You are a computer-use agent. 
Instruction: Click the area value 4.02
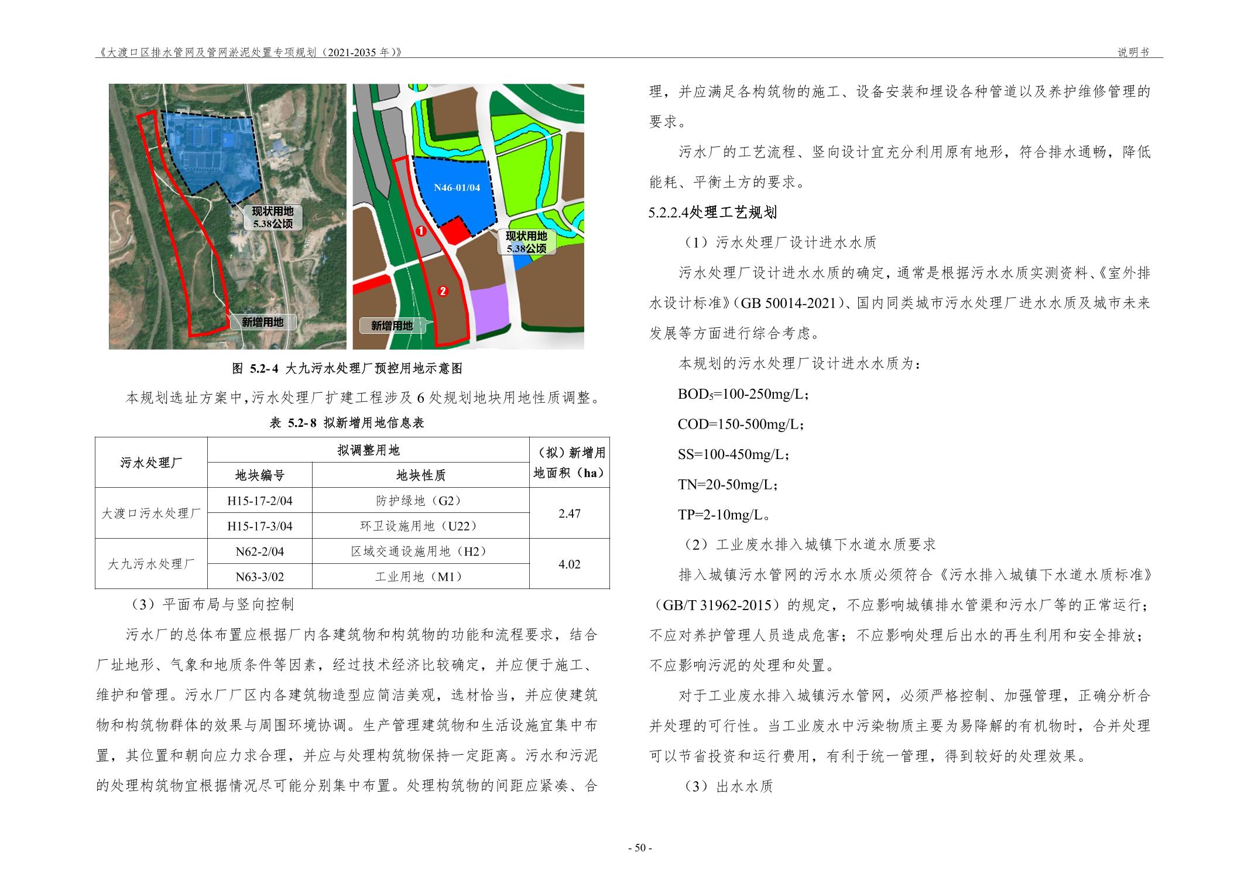[x=570, y=564]
